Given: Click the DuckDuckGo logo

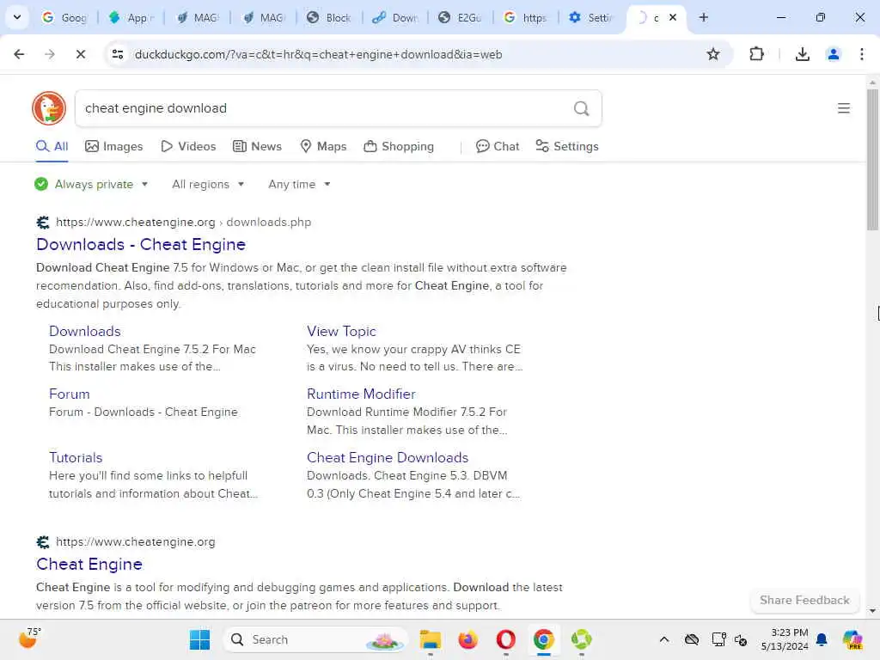Looking at the screenshot, I should 49,108.
